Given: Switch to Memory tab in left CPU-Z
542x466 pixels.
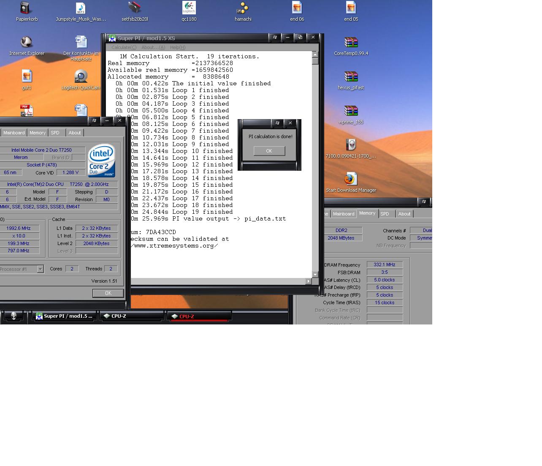Looking at the screenshot, I should coord(38,133).
